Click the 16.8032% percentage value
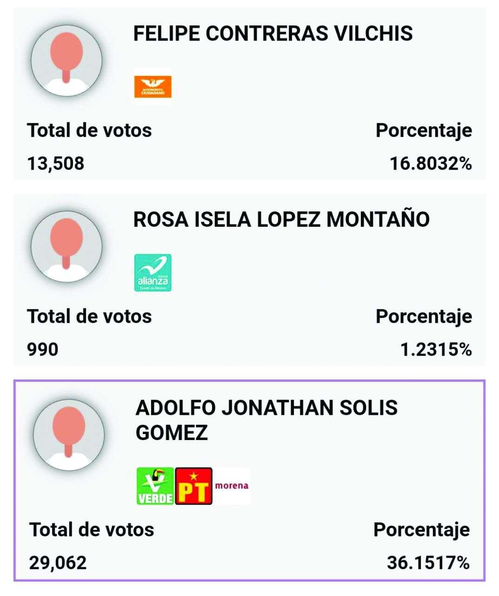 (x=431, y=163)
